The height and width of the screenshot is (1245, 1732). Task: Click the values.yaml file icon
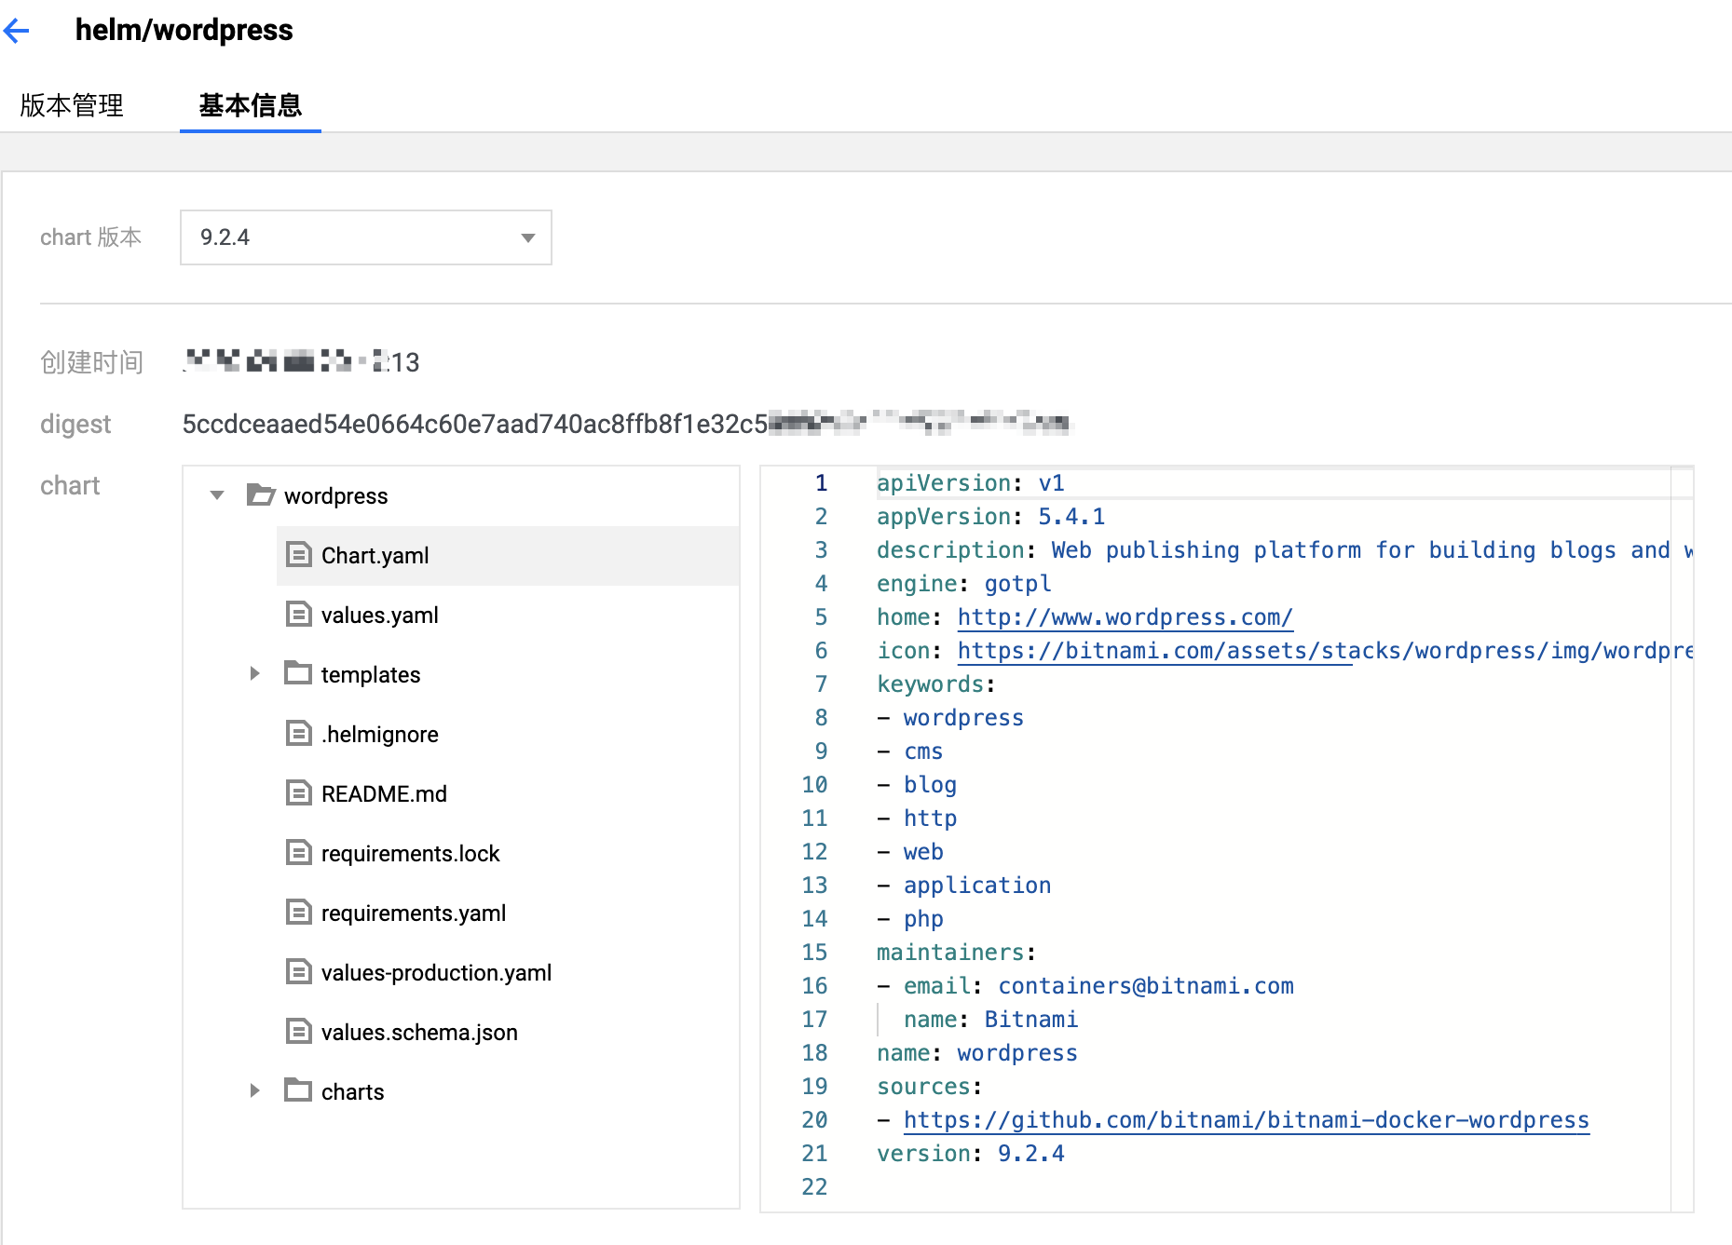click(298, 615)
